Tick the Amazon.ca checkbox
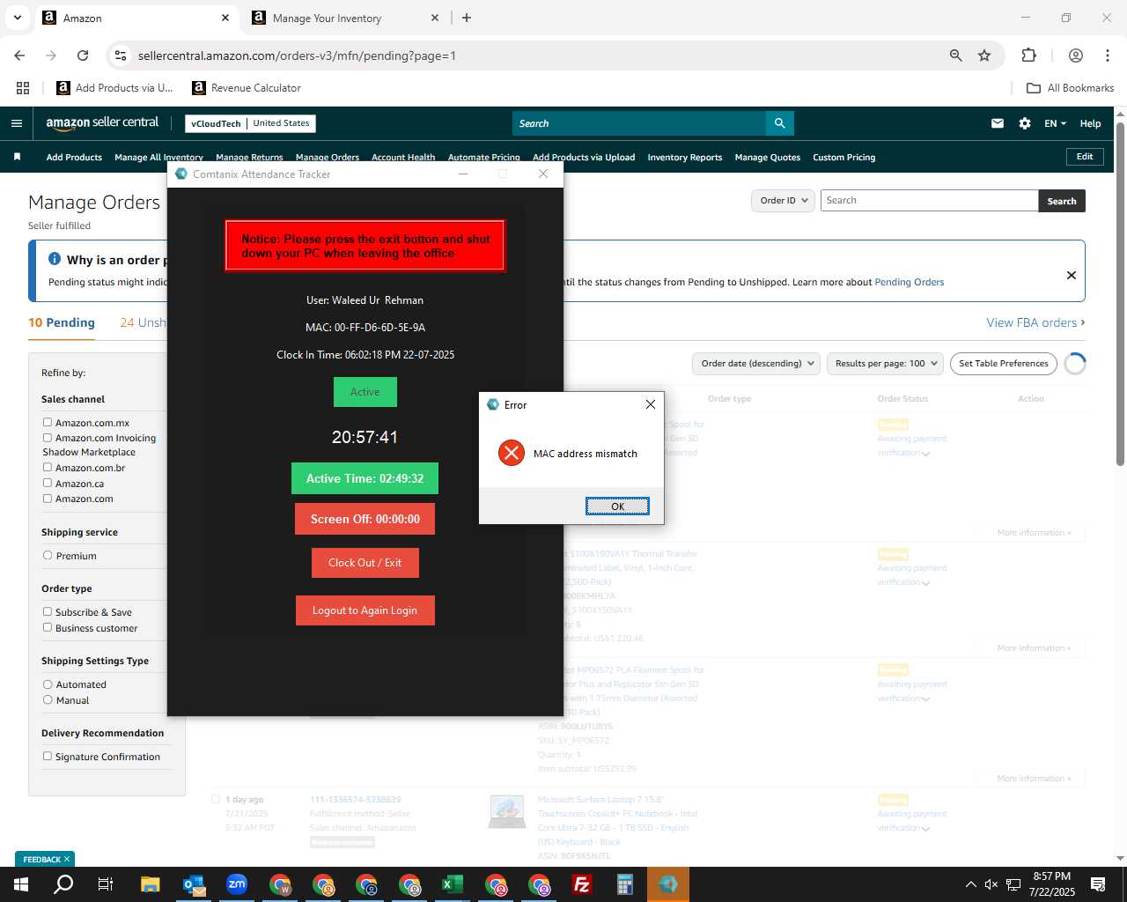1127x902 pixels. (x=48, y=484)
